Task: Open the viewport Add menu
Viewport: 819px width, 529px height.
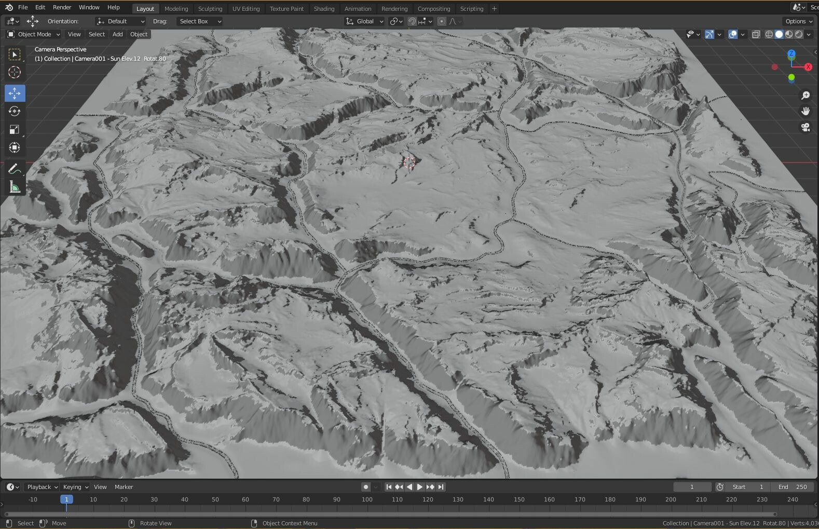Action: tap(118, 34)
